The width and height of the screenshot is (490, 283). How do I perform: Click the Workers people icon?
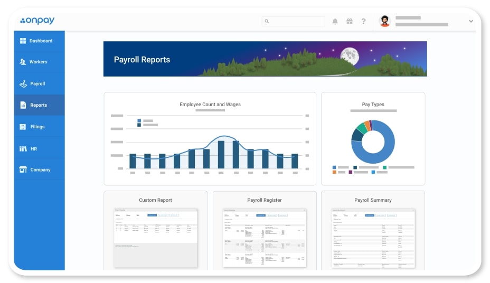pos(23,62)
